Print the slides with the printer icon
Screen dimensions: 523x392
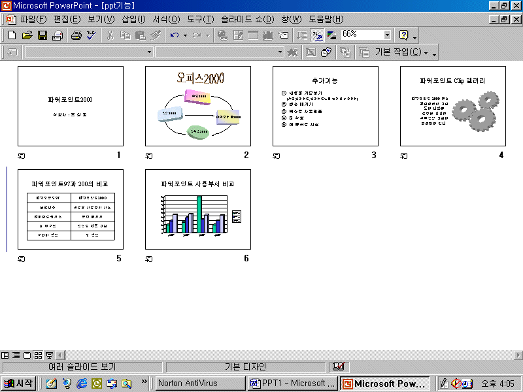point(76,35)
